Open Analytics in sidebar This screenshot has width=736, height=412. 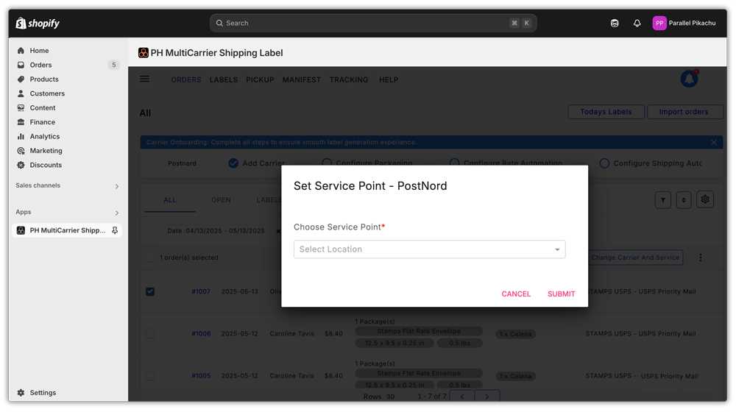point(45,137)
